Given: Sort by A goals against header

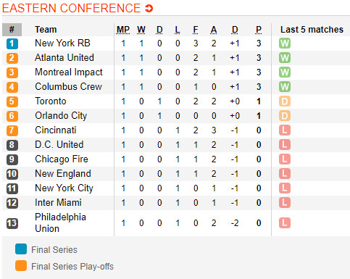Looking at the screenshot, I should 214,30.
